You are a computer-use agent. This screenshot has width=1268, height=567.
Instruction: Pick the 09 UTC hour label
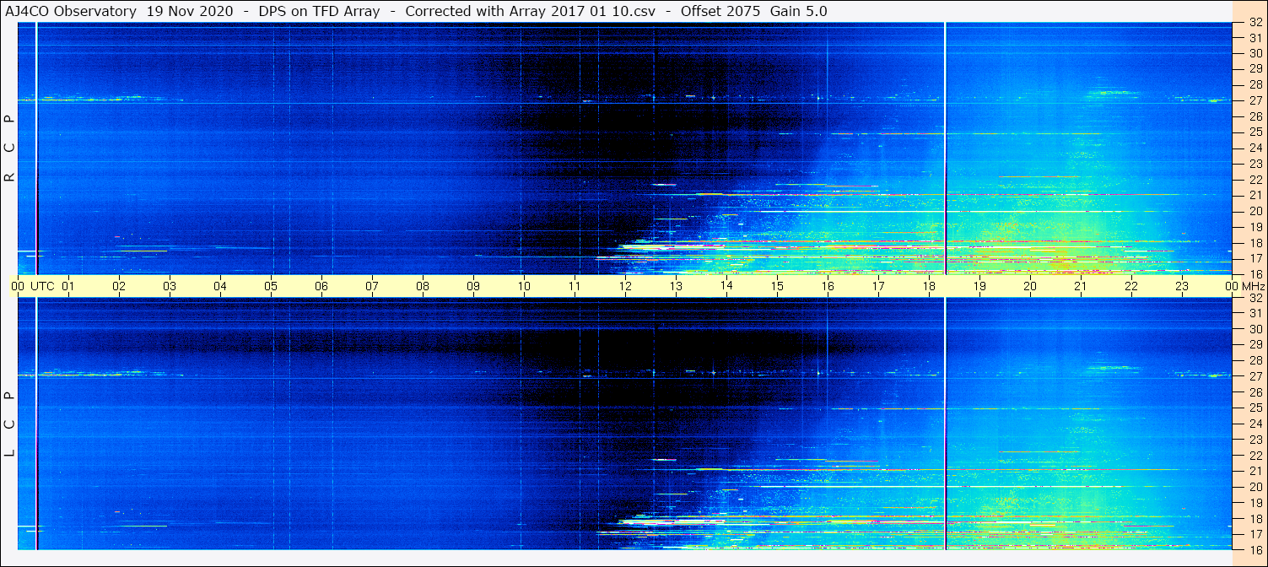pos(473,286)
